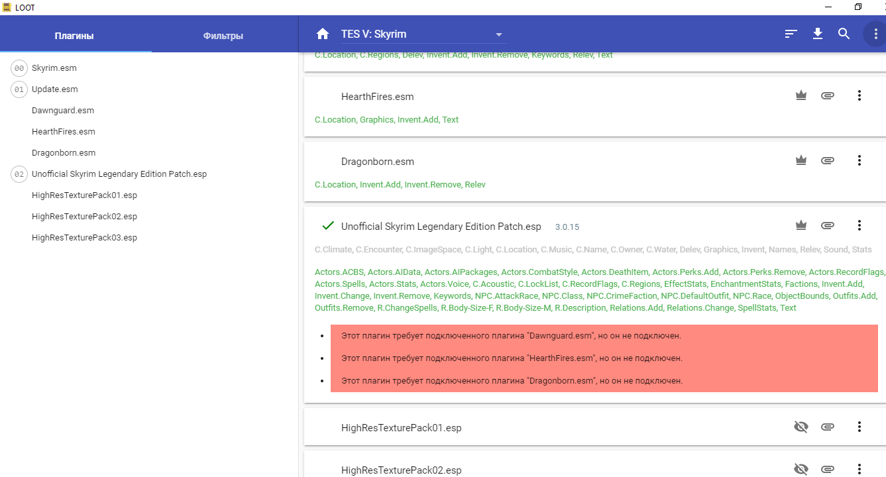Open the HighResTexturePack01.esp card three-dot menu
Image resolution: width=886 pixels, height=477 pixels.
(859, 427)
